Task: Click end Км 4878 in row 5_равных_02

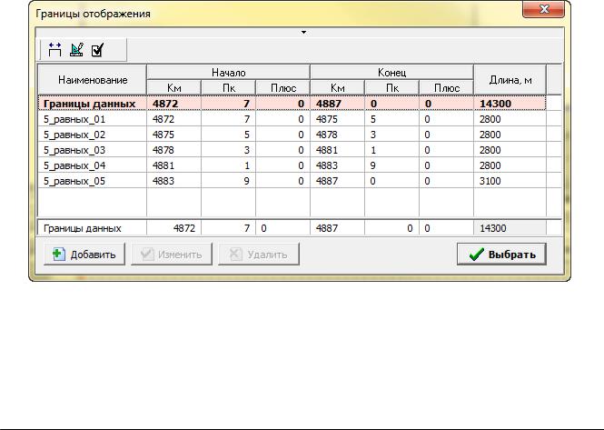Action: coord(338,135)
